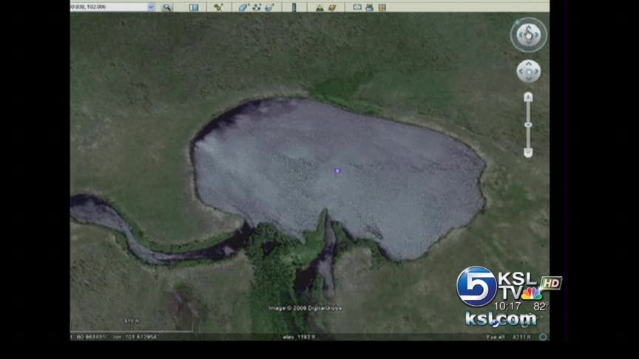Click move joystick right arrow
The height and width of the screenshot is (359, 639).
(x=537, y=72)
